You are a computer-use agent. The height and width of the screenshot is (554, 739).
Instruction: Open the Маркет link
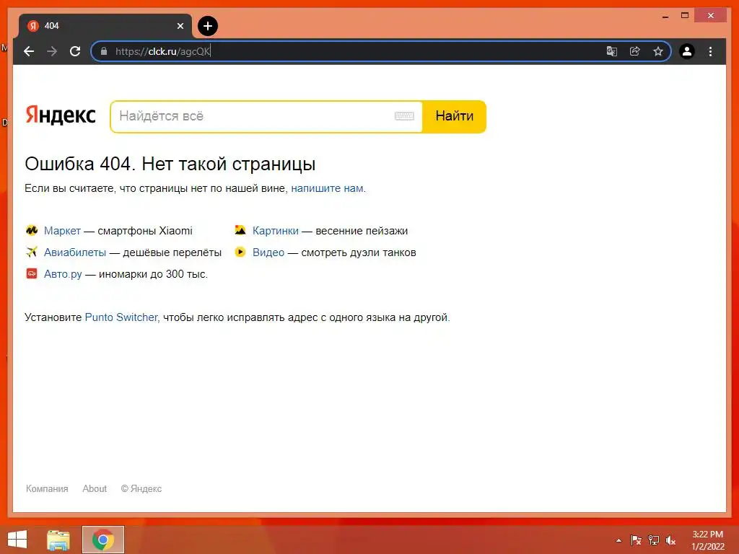[x=62, y=231]
